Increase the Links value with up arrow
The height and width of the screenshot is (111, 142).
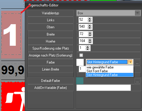90,19
